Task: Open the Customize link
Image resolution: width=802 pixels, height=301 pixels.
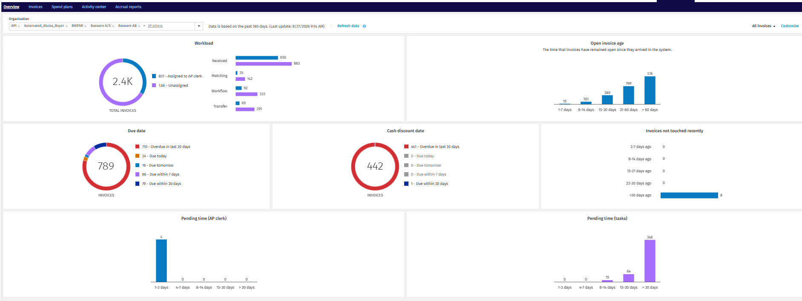Action: pyautogui.click(x=790, y=26)
